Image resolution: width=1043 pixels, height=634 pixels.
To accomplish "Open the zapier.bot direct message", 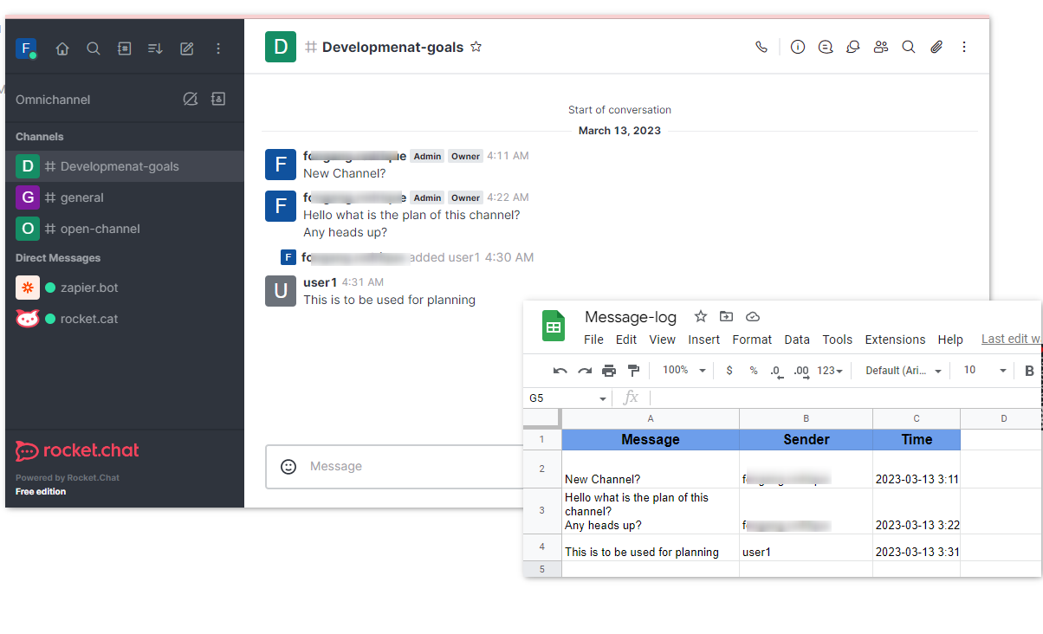I will (x=125, y=288).
